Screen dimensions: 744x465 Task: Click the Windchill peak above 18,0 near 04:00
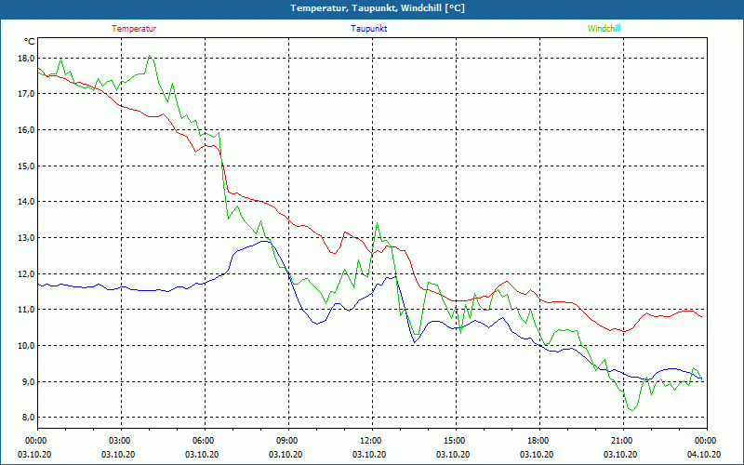(150, 56)
